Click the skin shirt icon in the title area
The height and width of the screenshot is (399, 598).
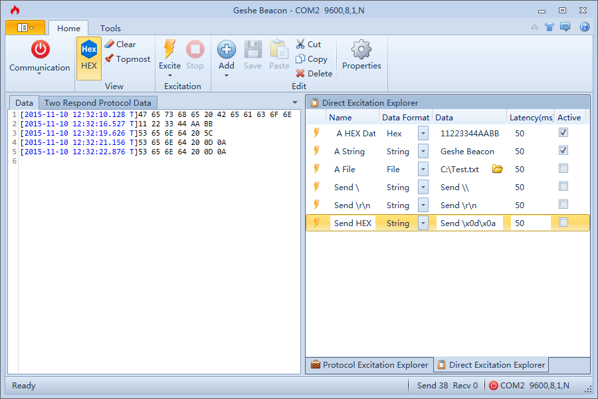(x=549, y=27)
